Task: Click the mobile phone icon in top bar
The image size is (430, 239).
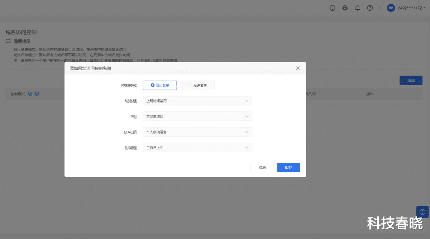Action: [333, 8]
